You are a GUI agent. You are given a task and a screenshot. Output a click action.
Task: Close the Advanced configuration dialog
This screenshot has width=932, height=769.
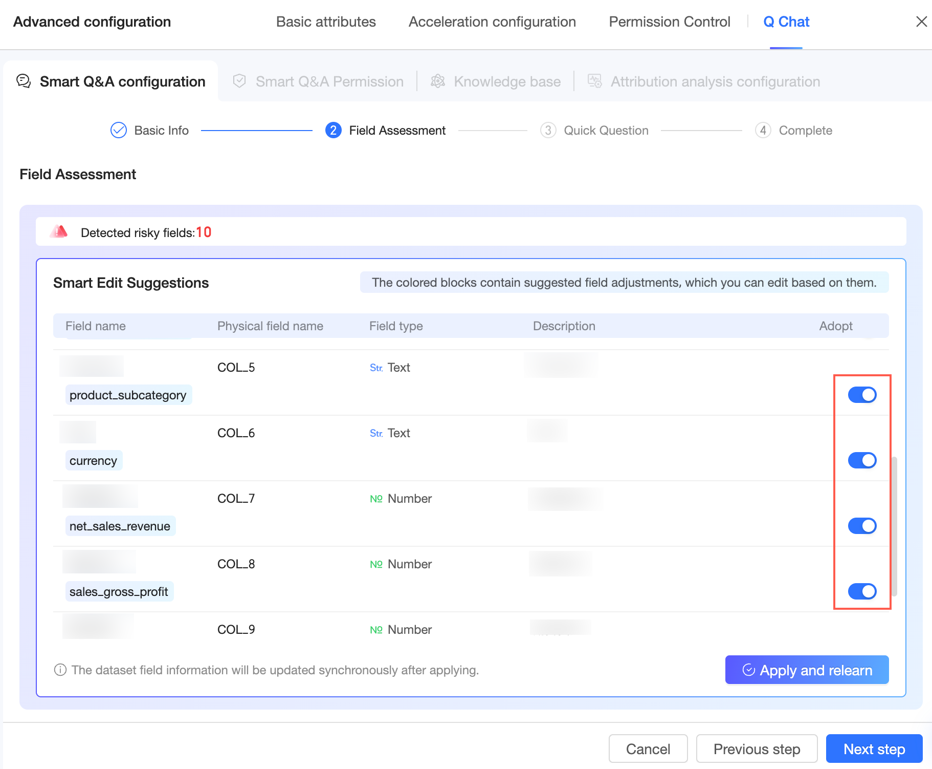(921, 22)
